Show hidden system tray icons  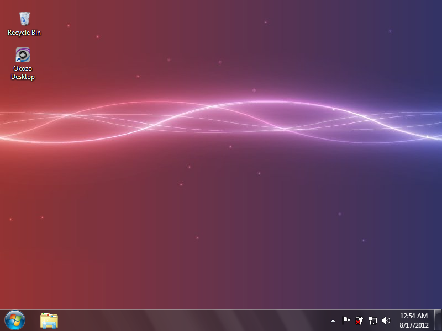(x=333, y=321)
